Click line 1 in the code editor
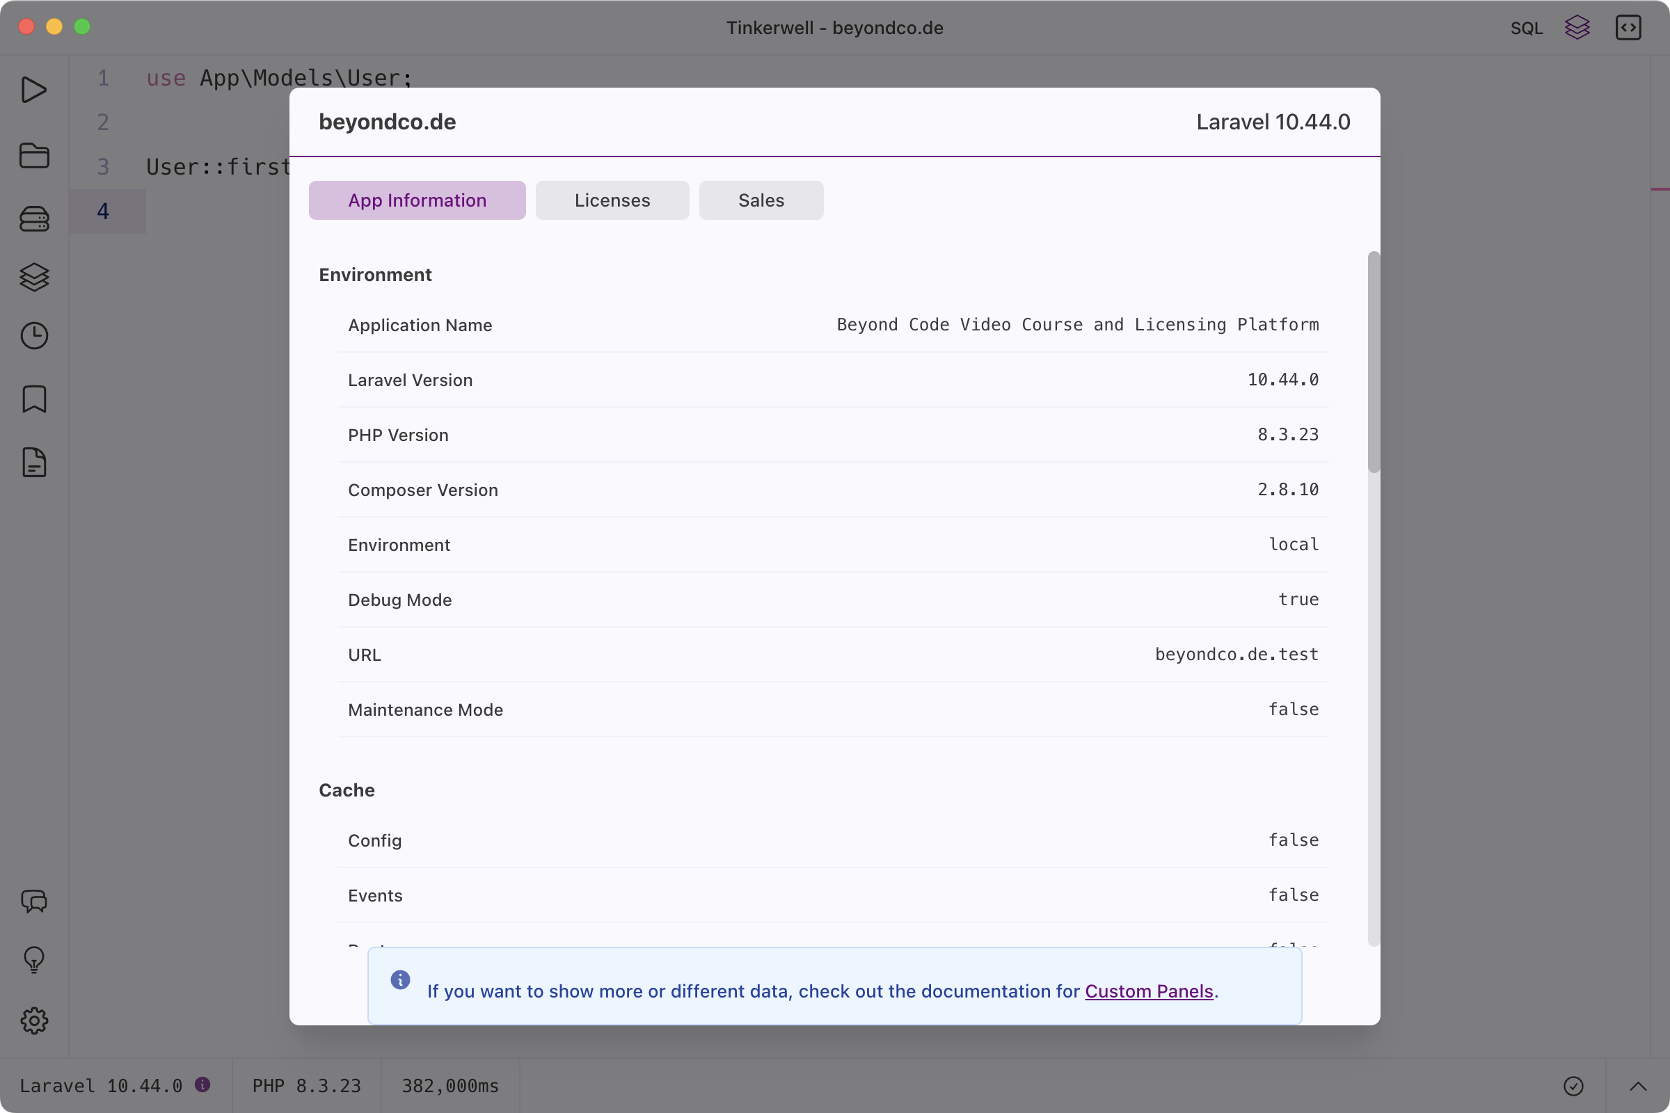The height and width of the screenshot is (1113, 1670). point(279,77)
